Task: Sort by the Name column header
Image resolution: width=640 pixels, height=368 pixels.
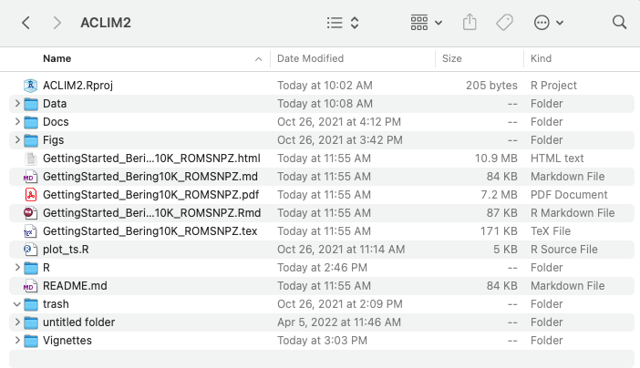Action: (x=57, y=58)
